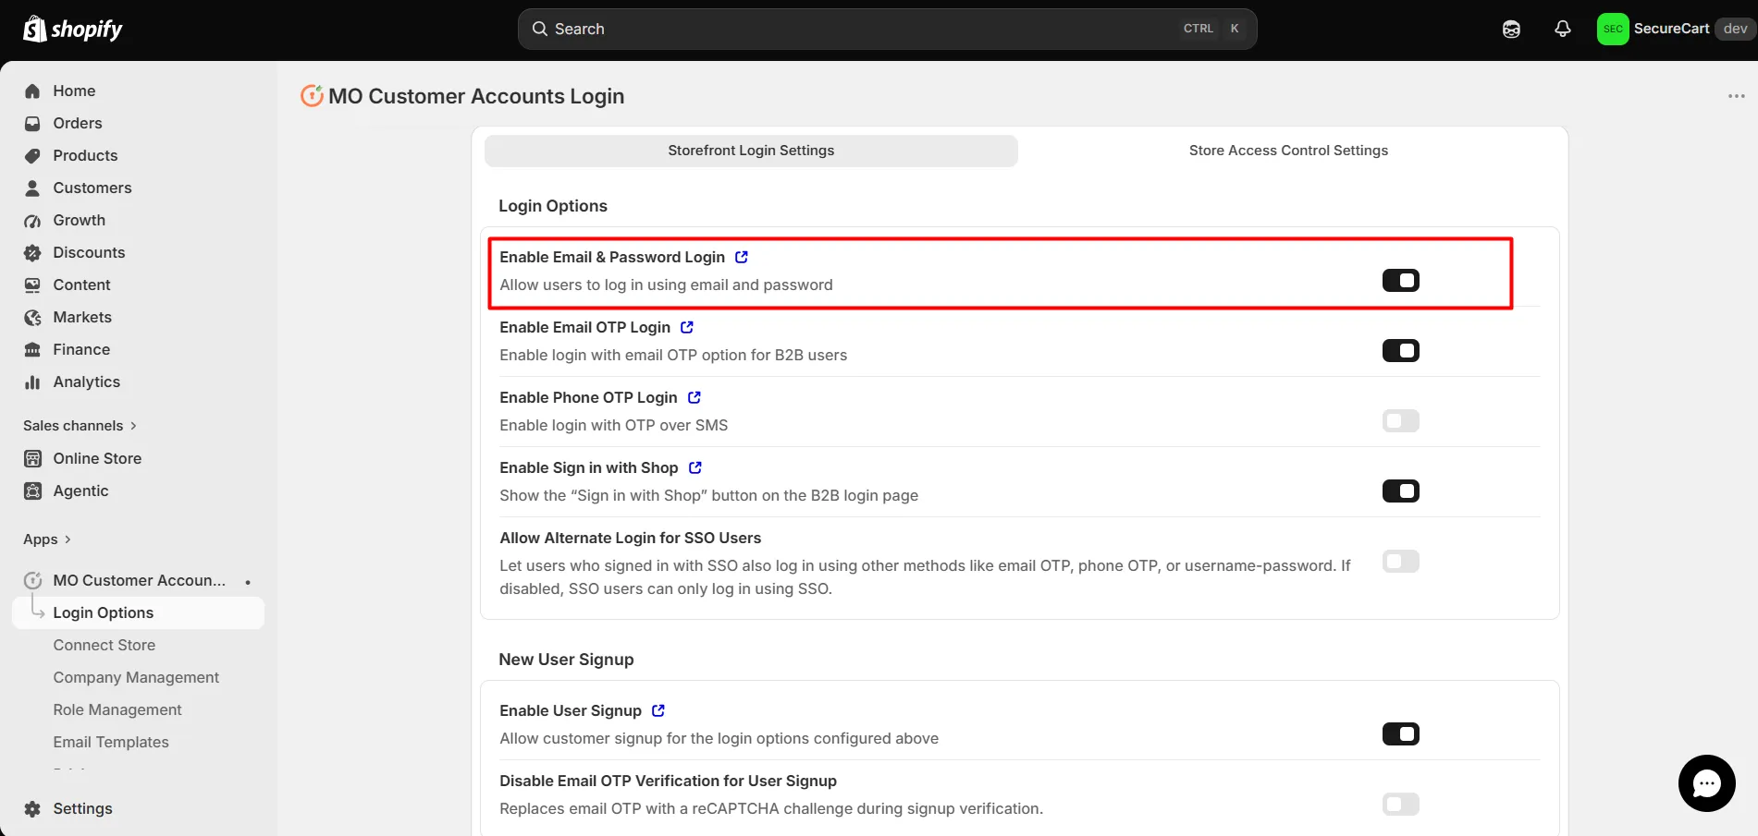Toggle Disable Email OTP Verification for User Signup switch
The width and height of the screenshot is (1758, 836).
[x=1400, y=804]
